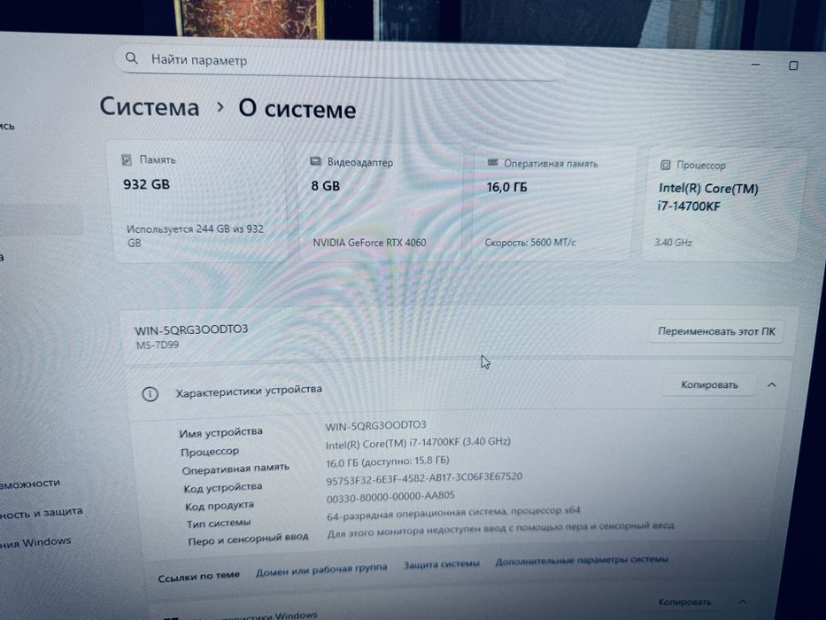
Task: Focus the Найти параметр search field
Action: tap(340, 62)
